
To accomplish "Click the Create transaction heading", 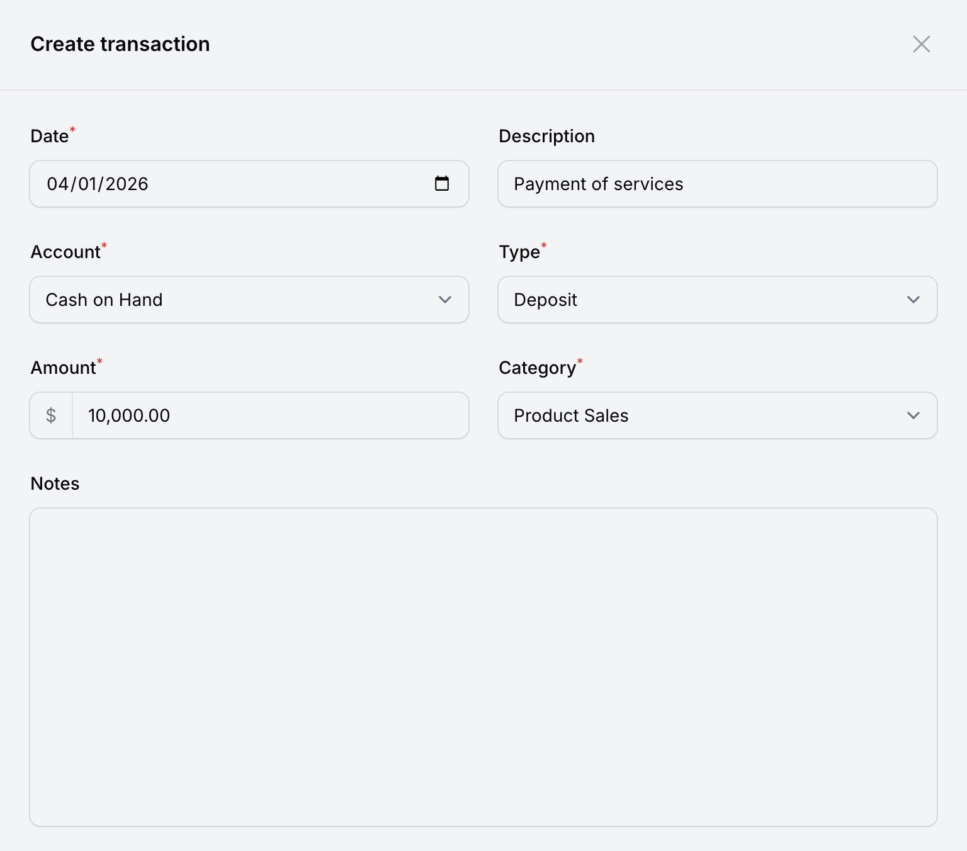I will (120, 44).
